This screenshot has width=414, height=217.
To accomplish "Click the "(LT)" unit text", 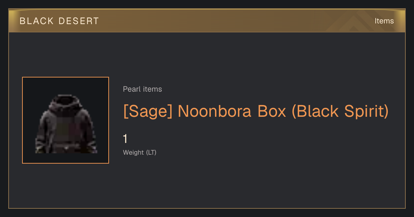I will click(x=151, y=152).
